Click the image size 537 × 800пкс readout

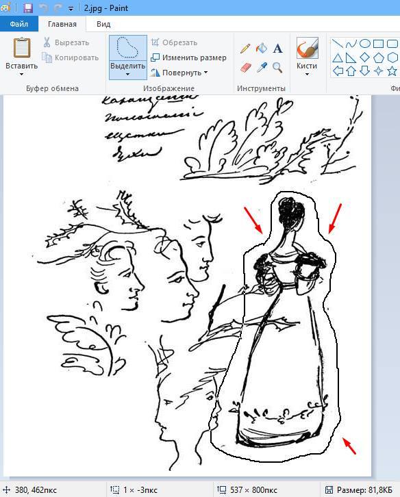point(247,489)
